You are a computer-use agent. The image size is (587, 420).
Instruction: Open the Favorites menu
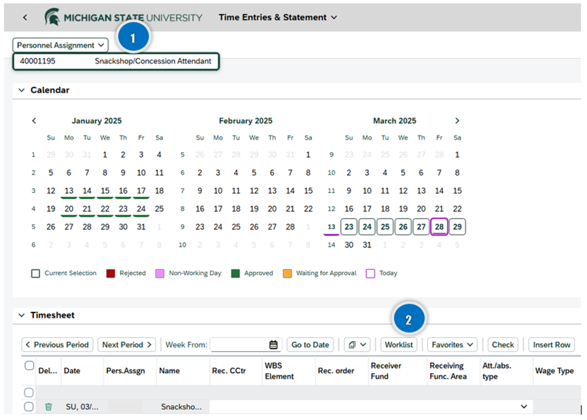[x=452, y=345]
